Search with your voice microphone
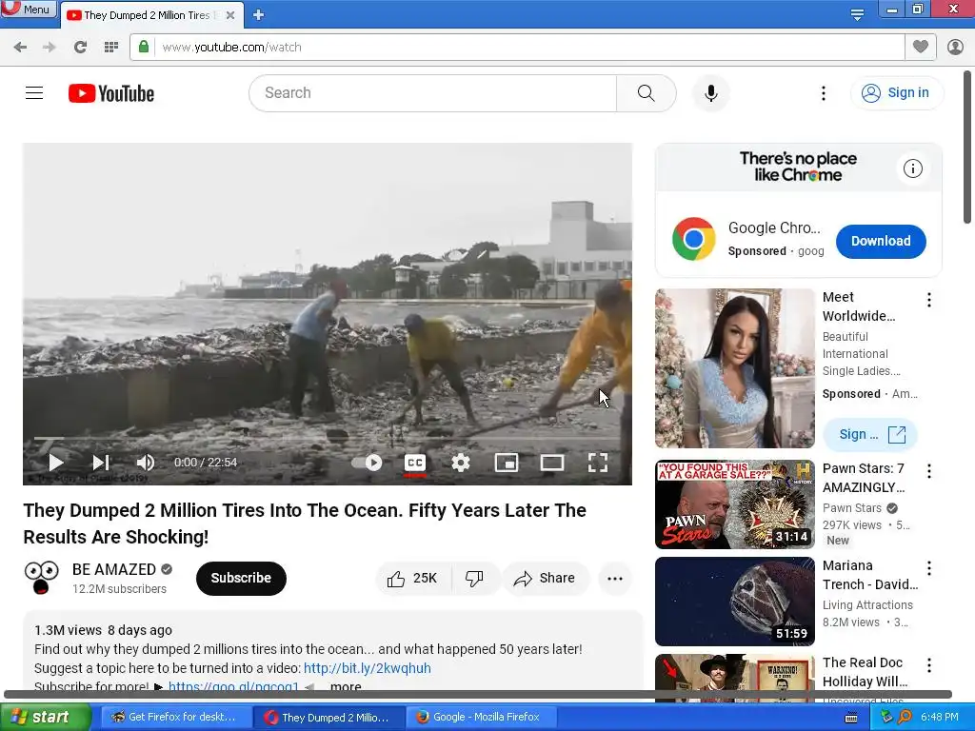The height and width of the screenshot is (731, 975). click(x=710, y=93)
